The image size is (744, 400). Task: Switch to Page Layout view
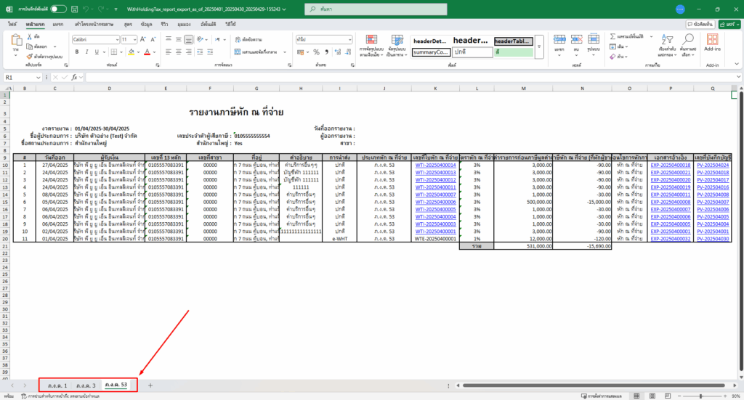652,396
